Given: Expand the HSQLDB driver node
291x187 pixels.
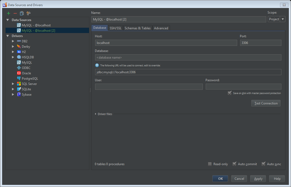Looking at the screenshot, I should [13, 57].
